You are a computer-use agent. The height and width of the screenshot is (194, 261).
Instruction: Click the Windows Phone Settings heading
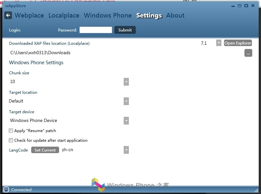click(x=36, y=63)
